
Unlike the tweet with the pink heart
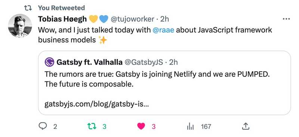coord(141,126)
